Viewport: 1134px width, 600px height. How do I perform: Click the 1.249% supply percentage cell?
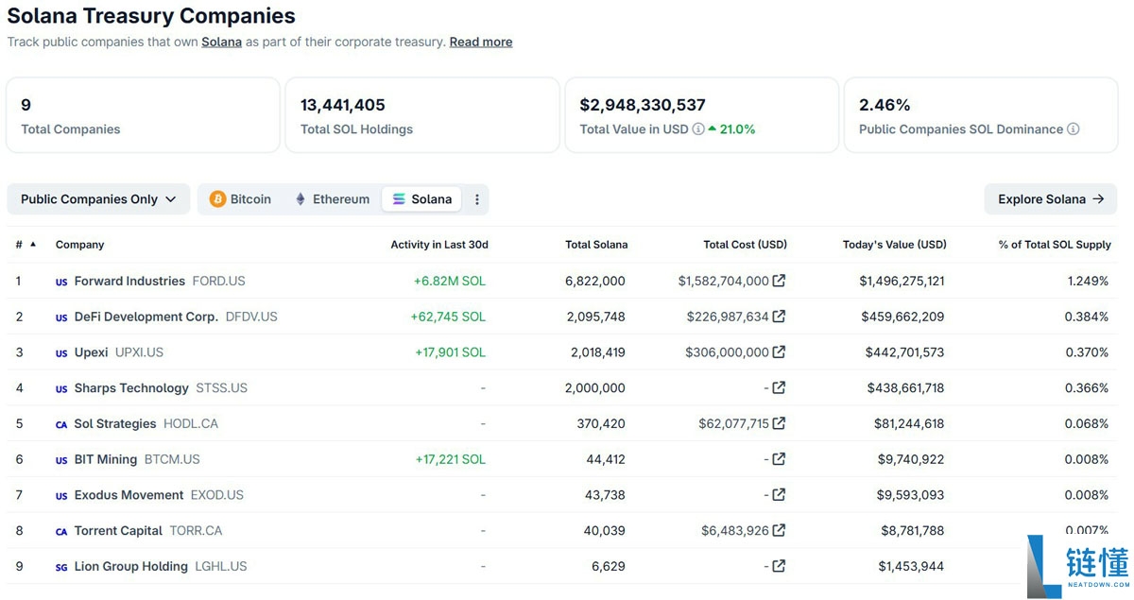point(1088,281)
